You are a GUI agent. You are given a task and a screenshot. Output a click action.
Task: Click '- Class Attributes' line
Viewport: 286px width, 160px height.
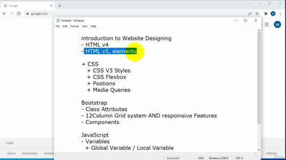pyautogui.click(x=104, y=109)
